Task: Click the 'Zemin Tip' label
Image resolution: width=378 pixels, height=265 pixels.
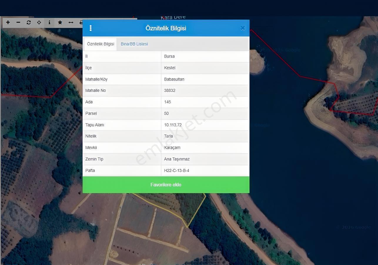Action: 94,159
